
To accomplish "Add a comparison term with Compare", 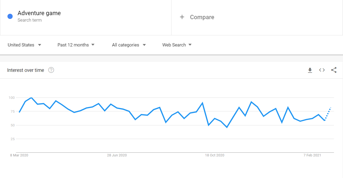I will pos(202,17).
